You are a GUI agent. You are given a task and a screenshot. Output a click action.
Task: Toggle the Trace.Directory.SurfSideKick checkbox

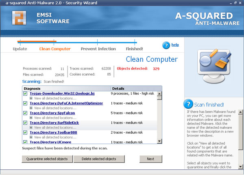pos(25,123)
